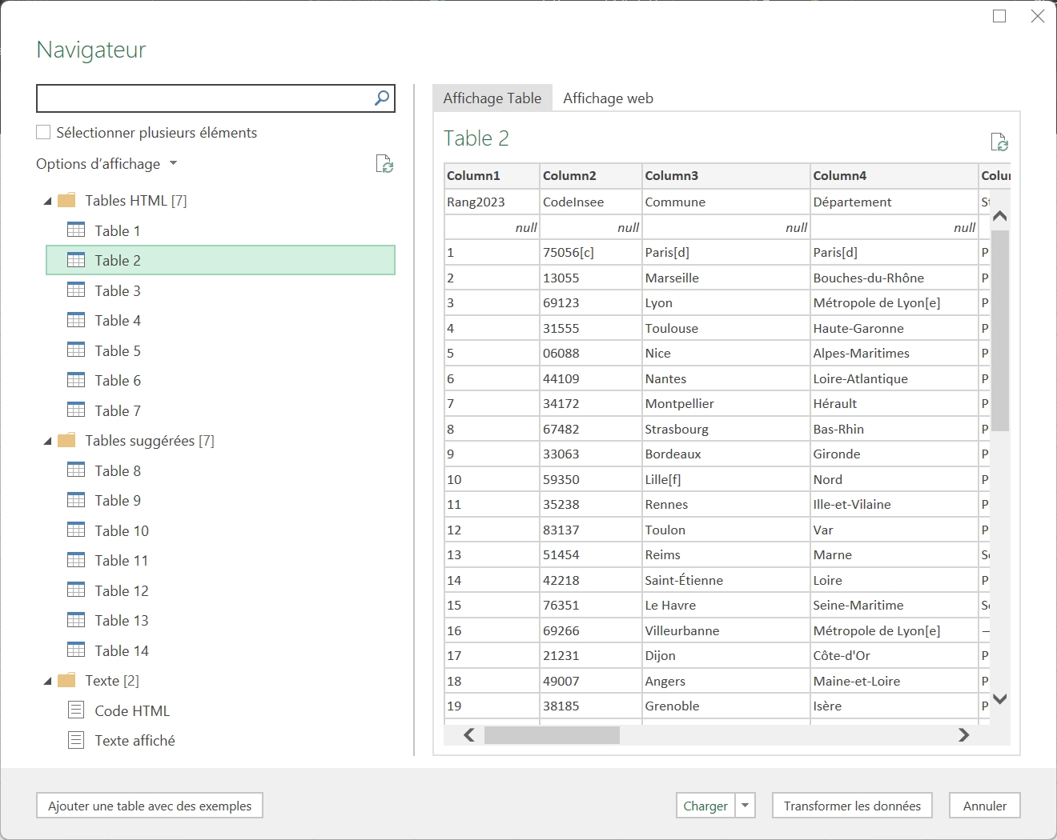Viewport: 1057px width, 840px height.
Task: Click the Tables HTML folder icon
Action: (x=67, y=200)
